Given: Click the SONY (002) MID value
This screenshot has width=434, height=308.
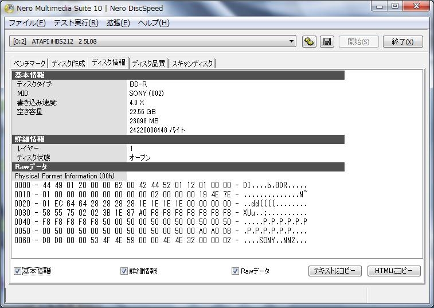Looking at the screenshot, I should (146, 93).
